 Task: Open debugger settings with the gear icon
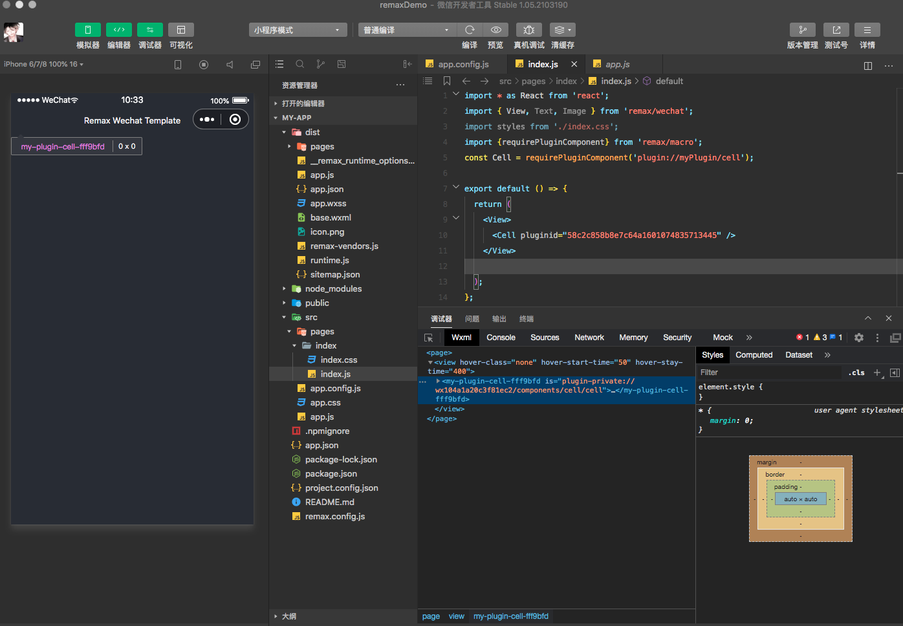(858, 337)
